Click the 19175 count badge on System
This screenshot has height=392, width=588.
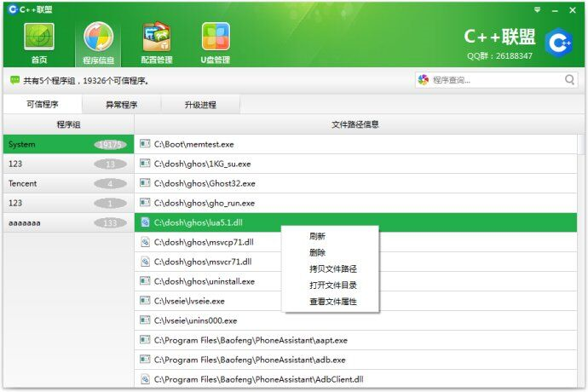tap(110, 144)
